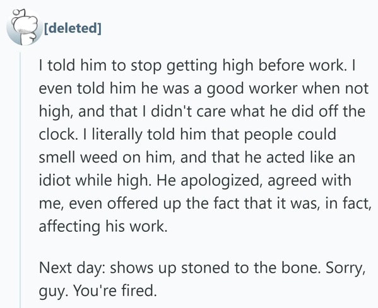Click the phrase 'You're fired.'
Screen dimensions: 378x308
click(x=115, y=290)
